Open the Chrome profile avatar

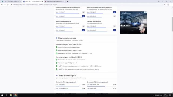[x=168, y=5]
